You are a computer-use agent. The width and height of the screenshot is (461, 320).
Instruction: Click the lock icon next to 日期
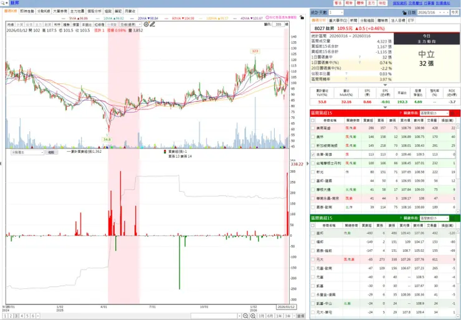[404, 12]
